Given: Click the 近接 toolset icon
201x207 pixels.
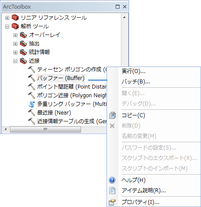Looking at the screenshot, I should [x=23, y=61].
